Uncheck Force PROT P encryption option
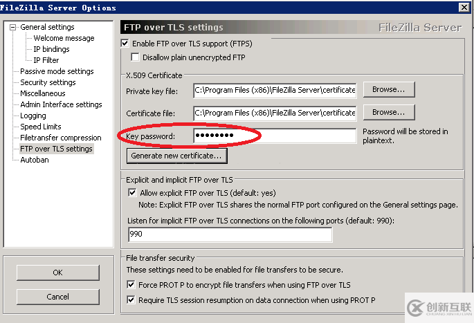Image resolution: width=474 pixels, height=323 pixels. point(132,285)
